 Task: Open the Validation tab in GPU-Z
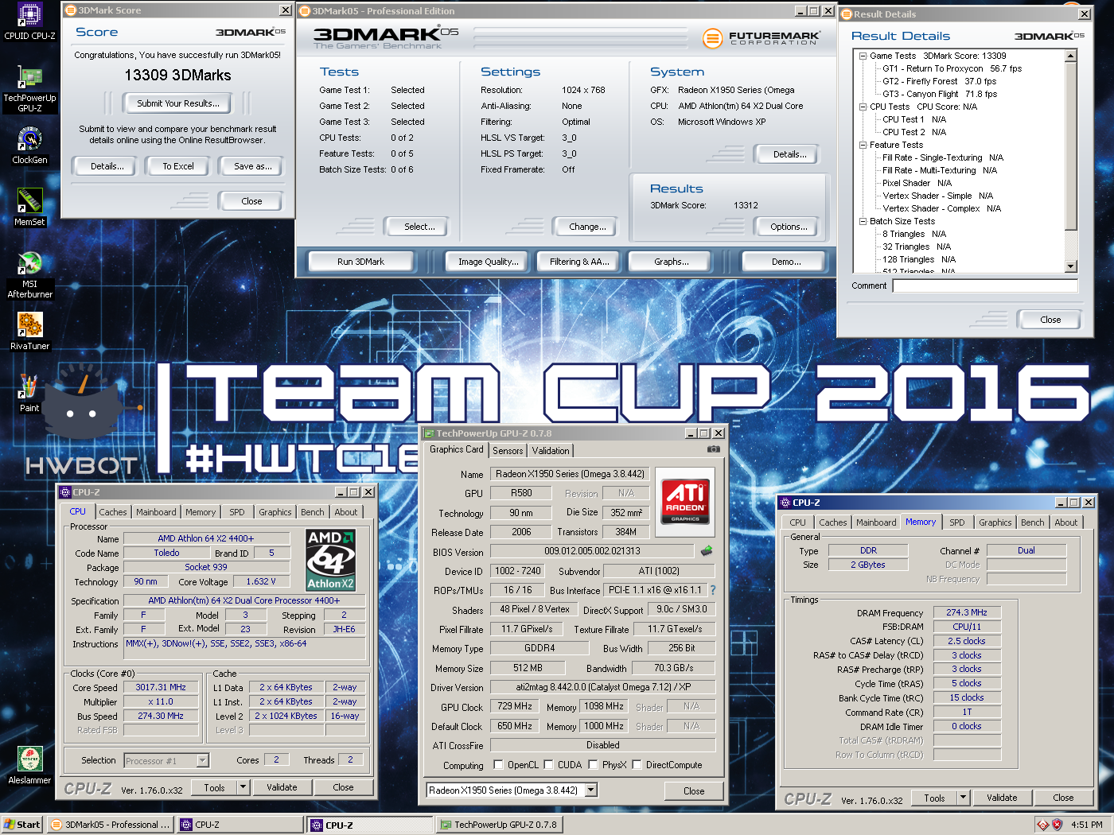[x=551, y=451]
